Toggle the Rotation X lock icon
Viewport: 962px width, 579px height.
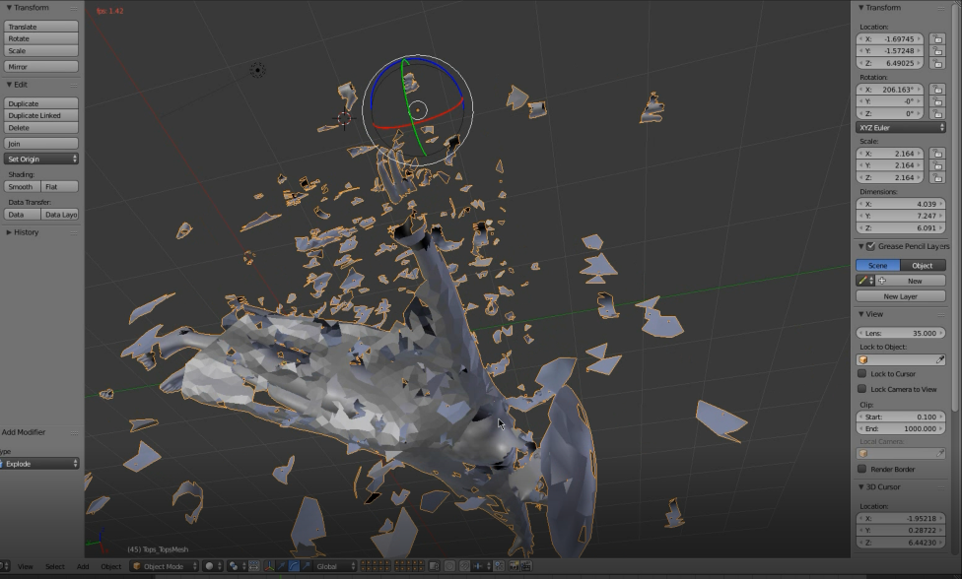[936, 90]
